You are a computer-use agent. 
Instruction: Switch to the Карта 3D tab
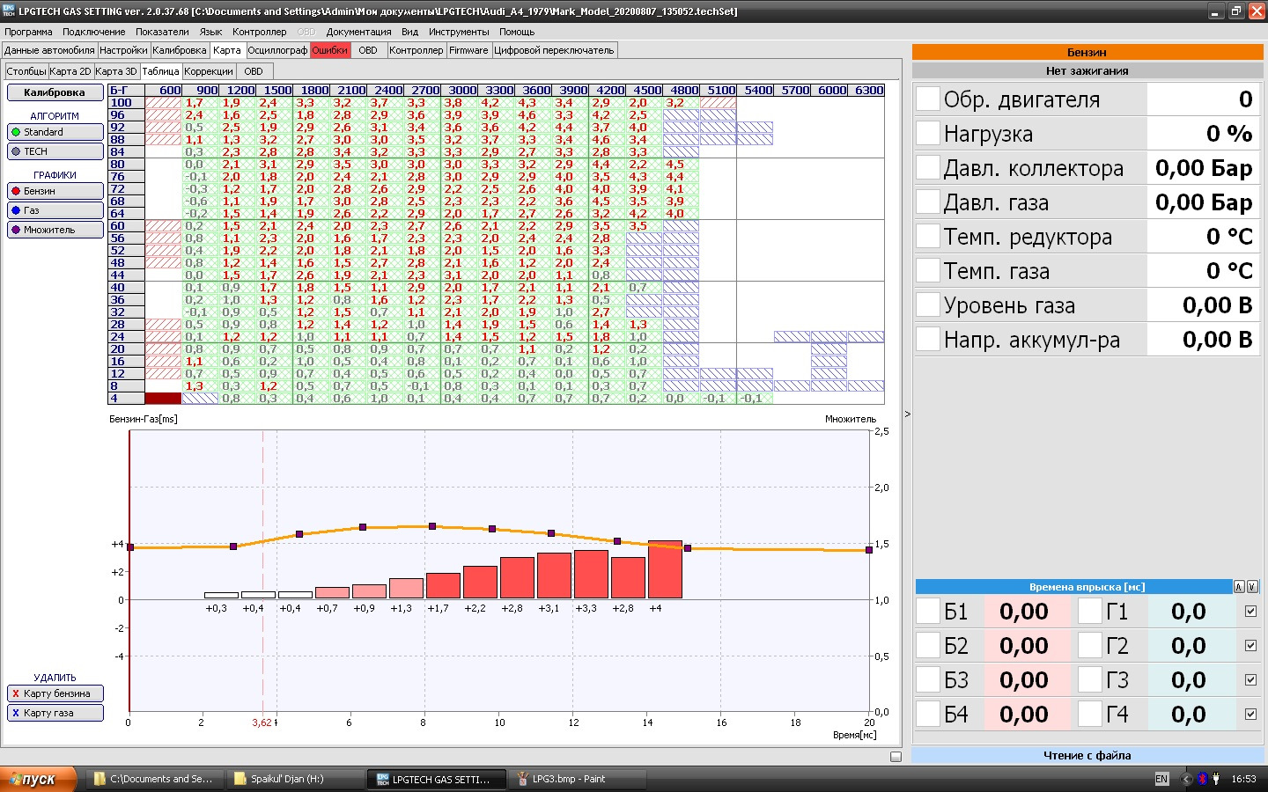(x=116, y=71)
